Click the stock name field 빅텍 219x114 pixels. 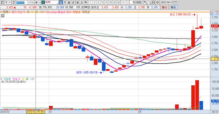[51, 2]
